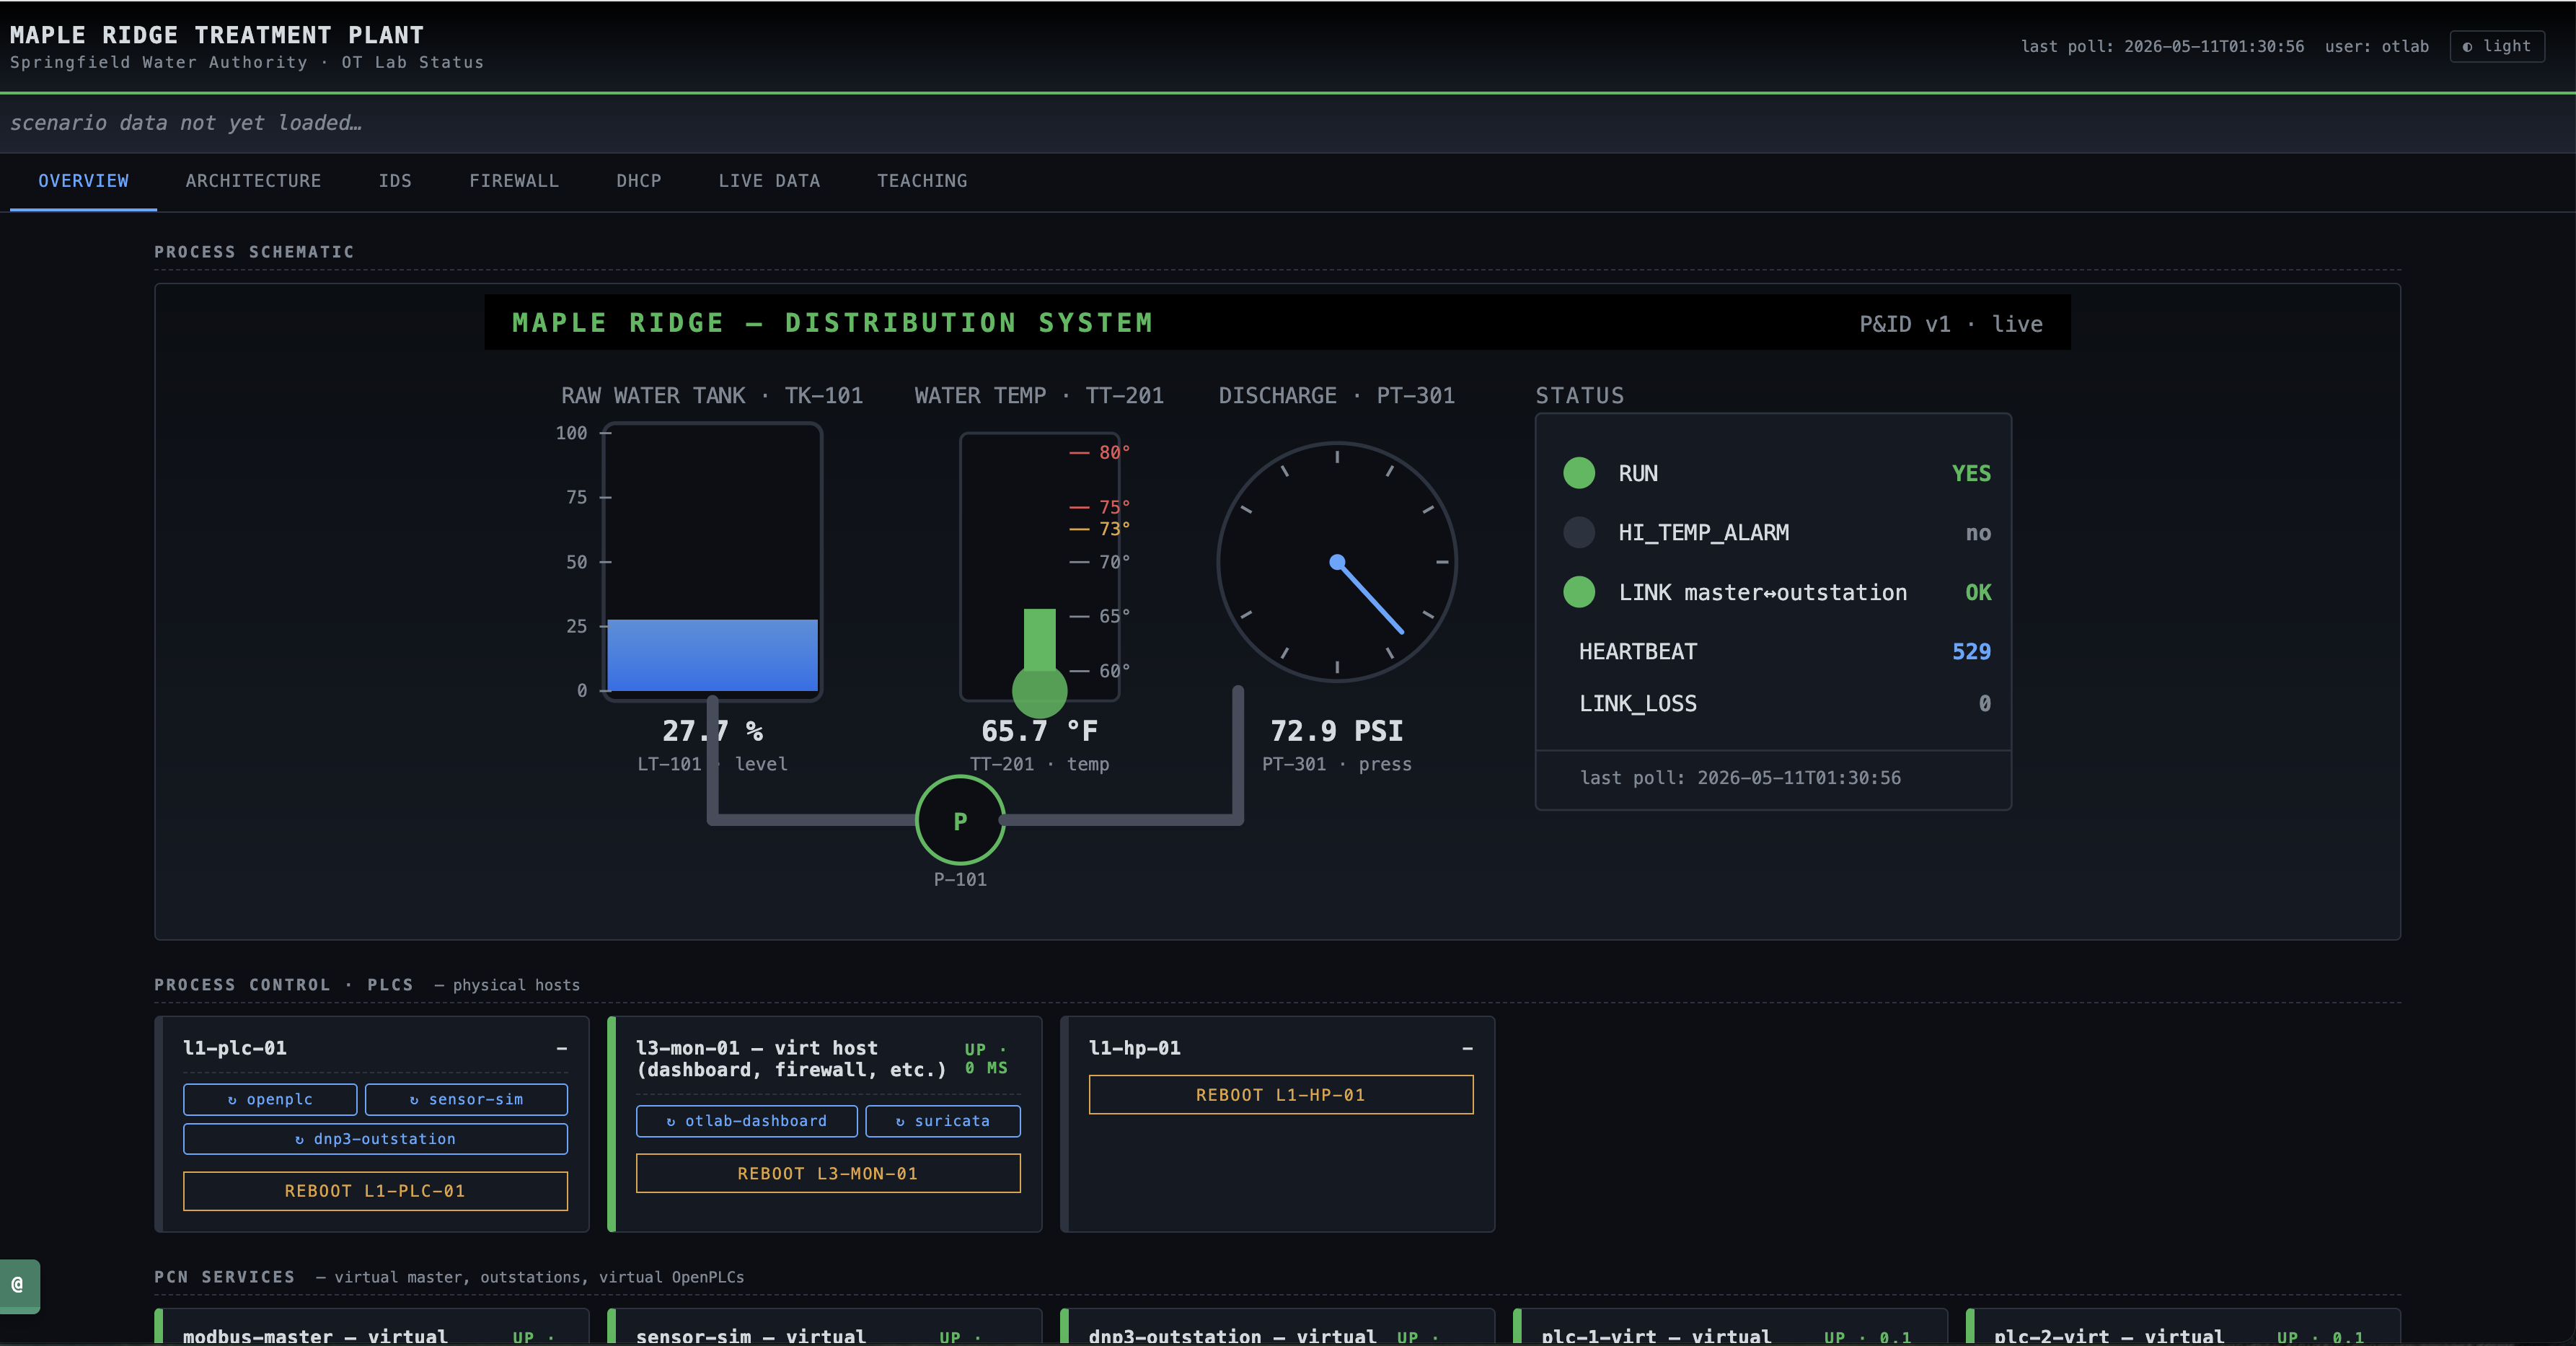
Task: Click the l1-plc-01 status dash
Action: [562, 1048]
